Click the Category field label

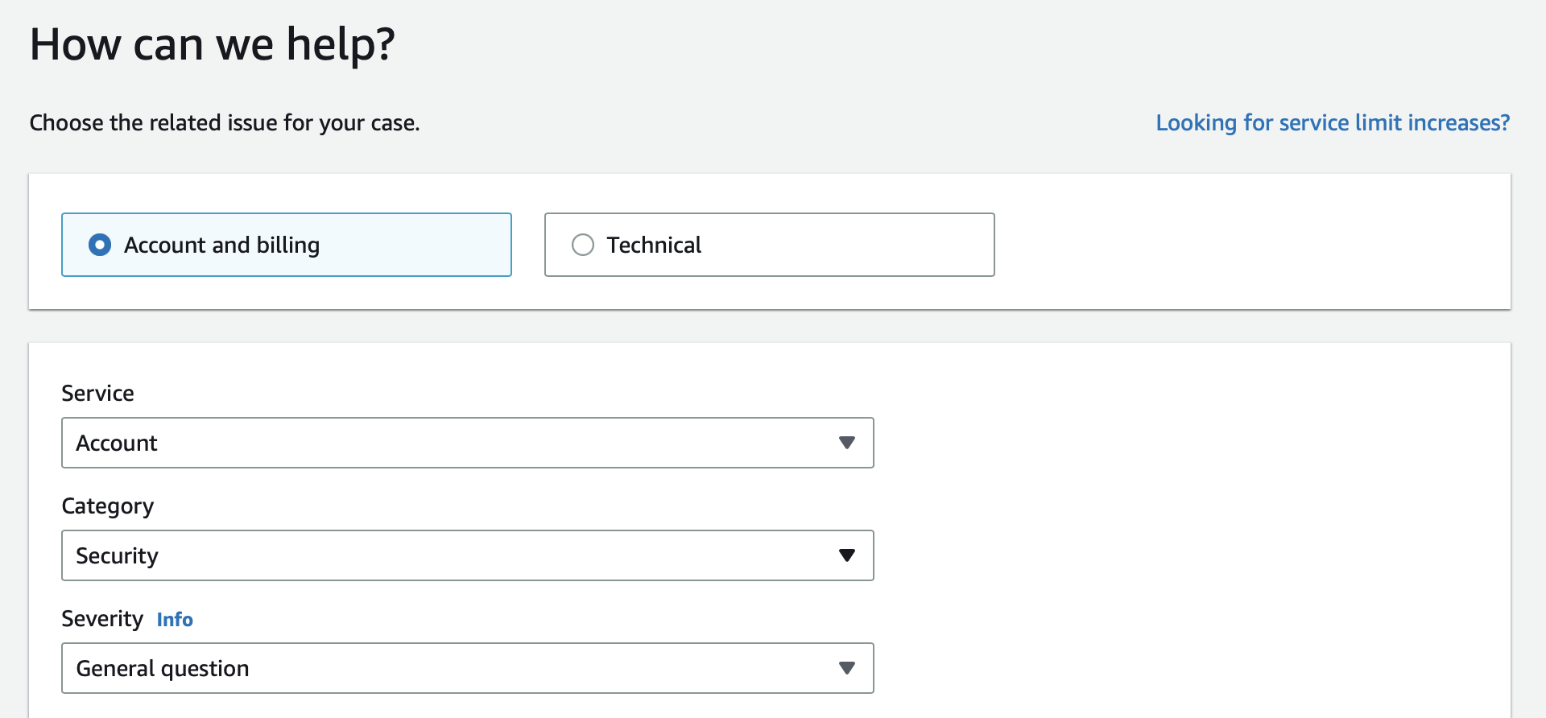108,506
